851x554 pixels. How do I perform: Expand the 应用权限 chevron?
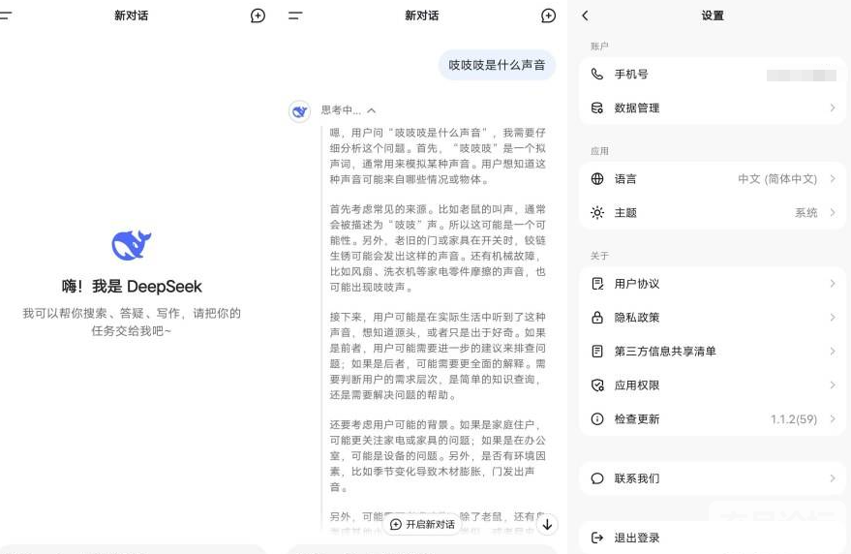pos(832,385)
